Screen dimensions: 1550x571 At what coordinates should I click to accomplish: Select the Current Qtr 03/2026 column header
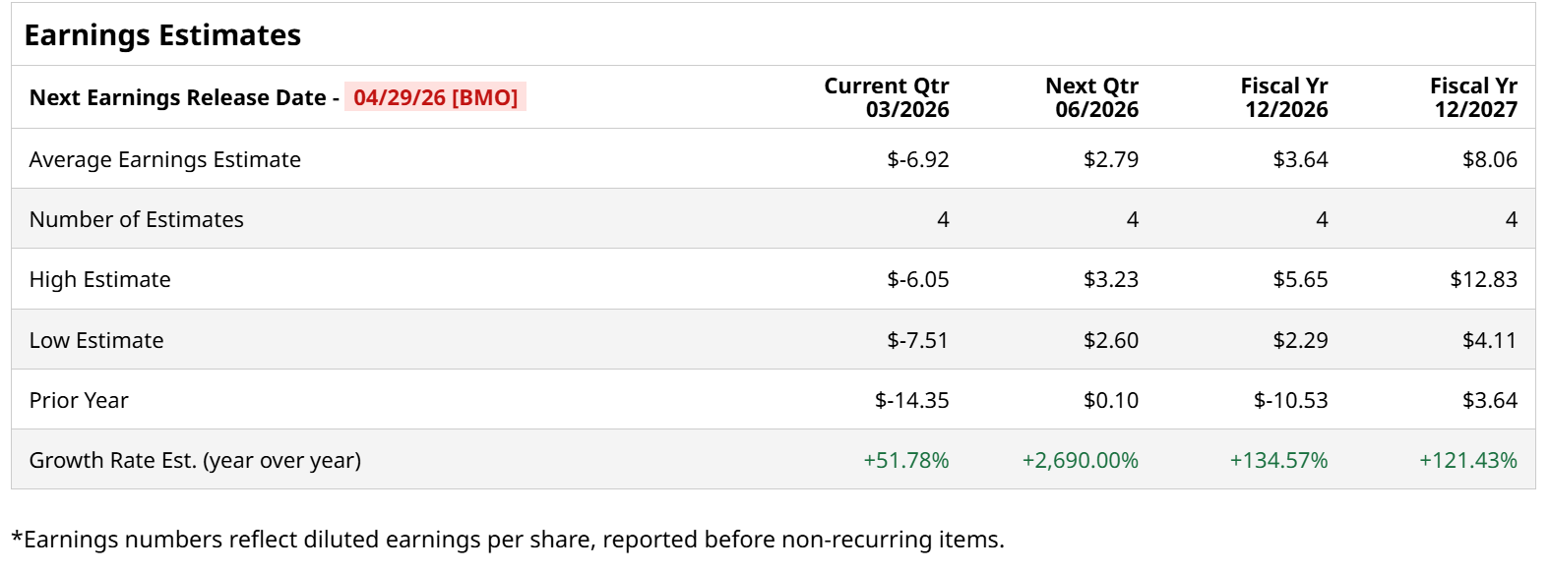pyautogui.click(x=886, y=97)
